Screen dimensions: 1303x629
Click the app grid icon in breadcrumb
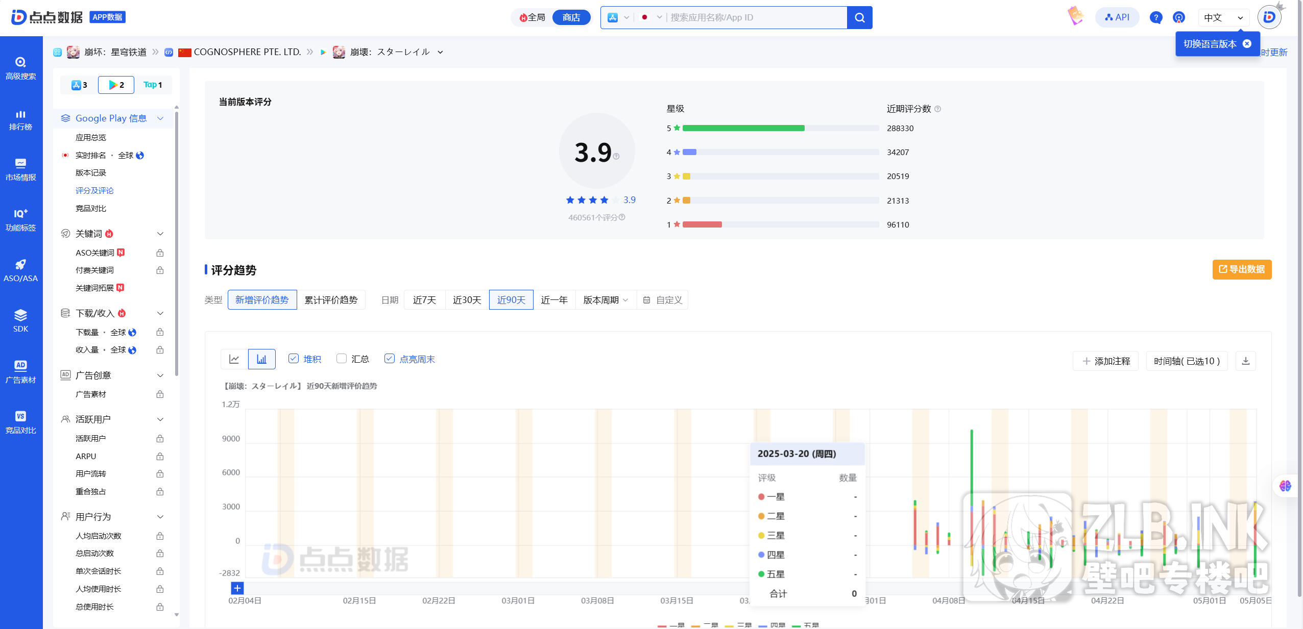(x=57, y=52)
